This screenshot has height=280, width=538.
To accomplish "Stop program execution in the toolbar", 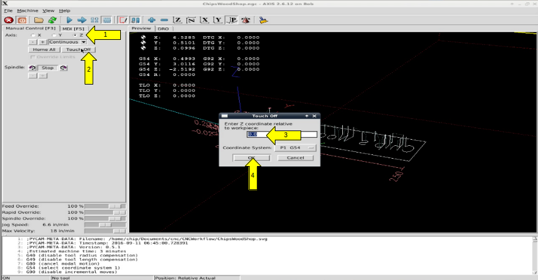I will point(107,20).
